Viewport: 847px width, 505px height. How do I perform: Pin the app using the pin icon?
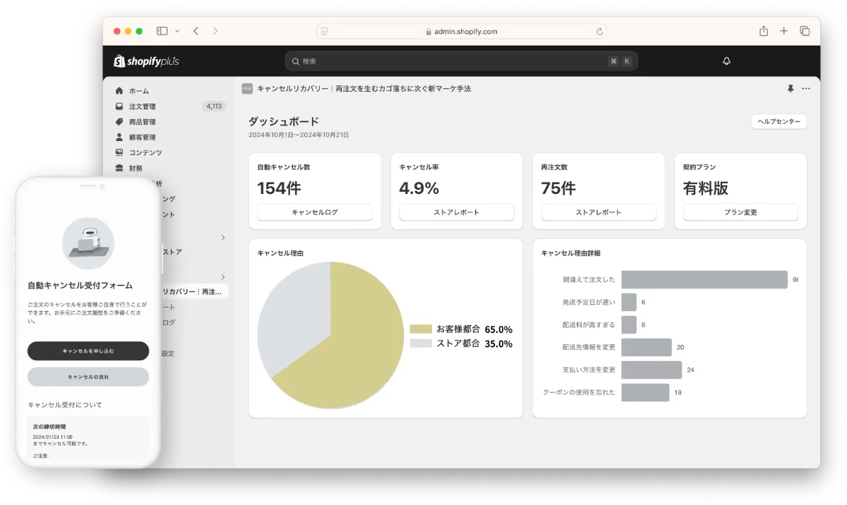click(791, 89)
